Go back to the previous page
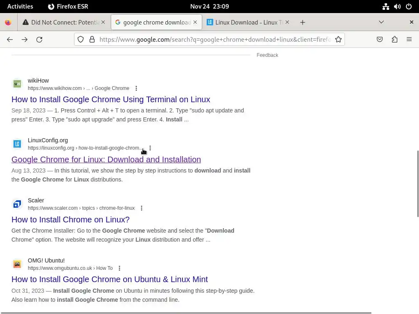Image resolution: width=419 pixels, height=314 pixels. 10,40
